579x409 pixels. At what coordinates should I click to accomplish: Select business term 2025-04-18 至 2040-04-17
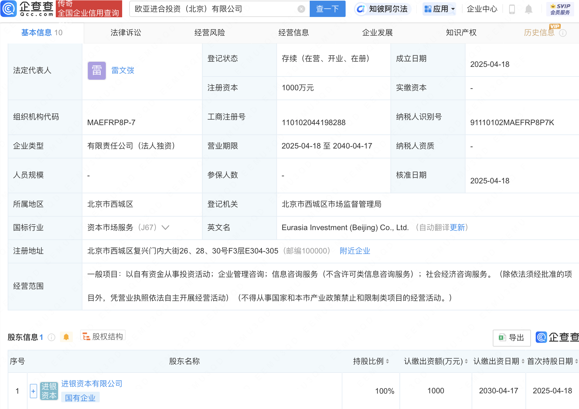click(x=327, y=146)
